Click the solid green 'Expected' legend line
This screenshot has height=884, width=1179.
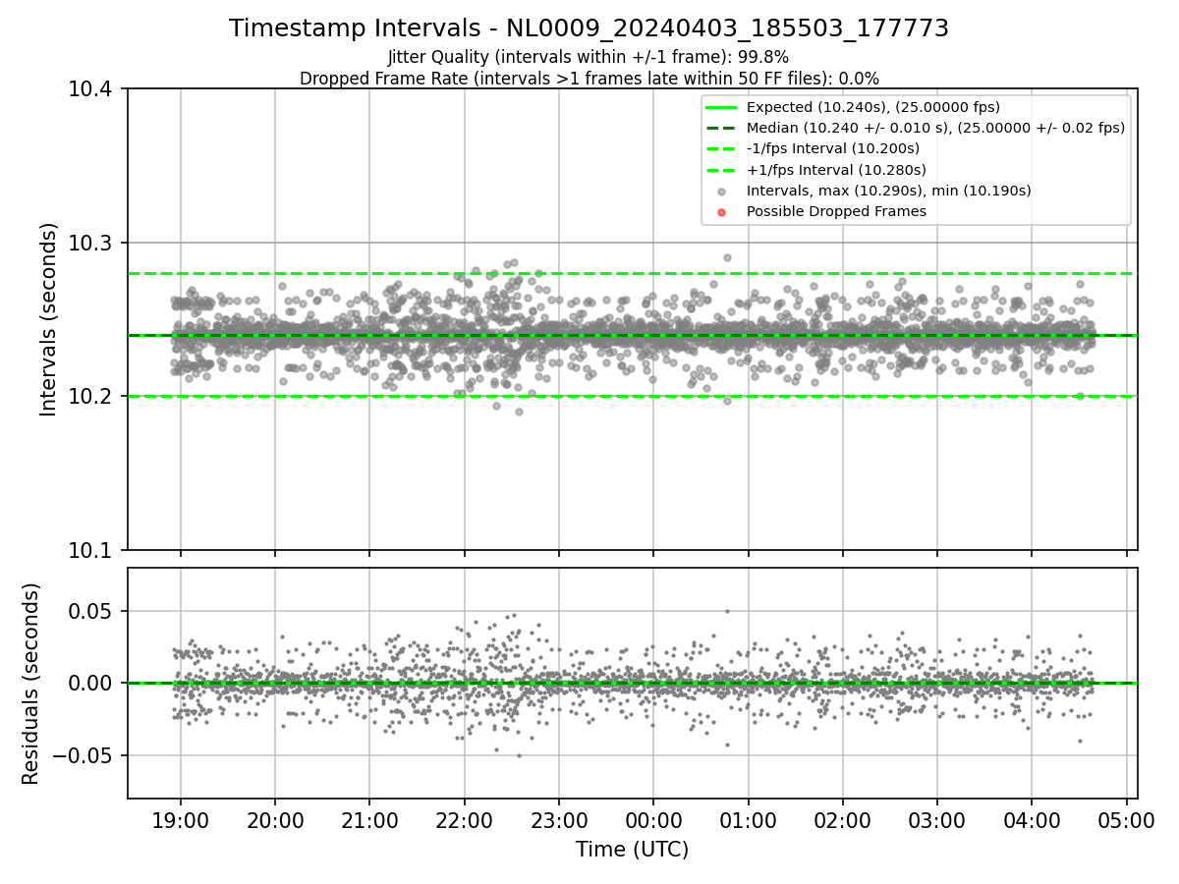[722, 107]
